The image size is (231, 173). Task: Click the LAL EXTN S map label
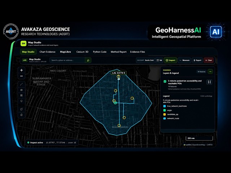tap(119, 73)
